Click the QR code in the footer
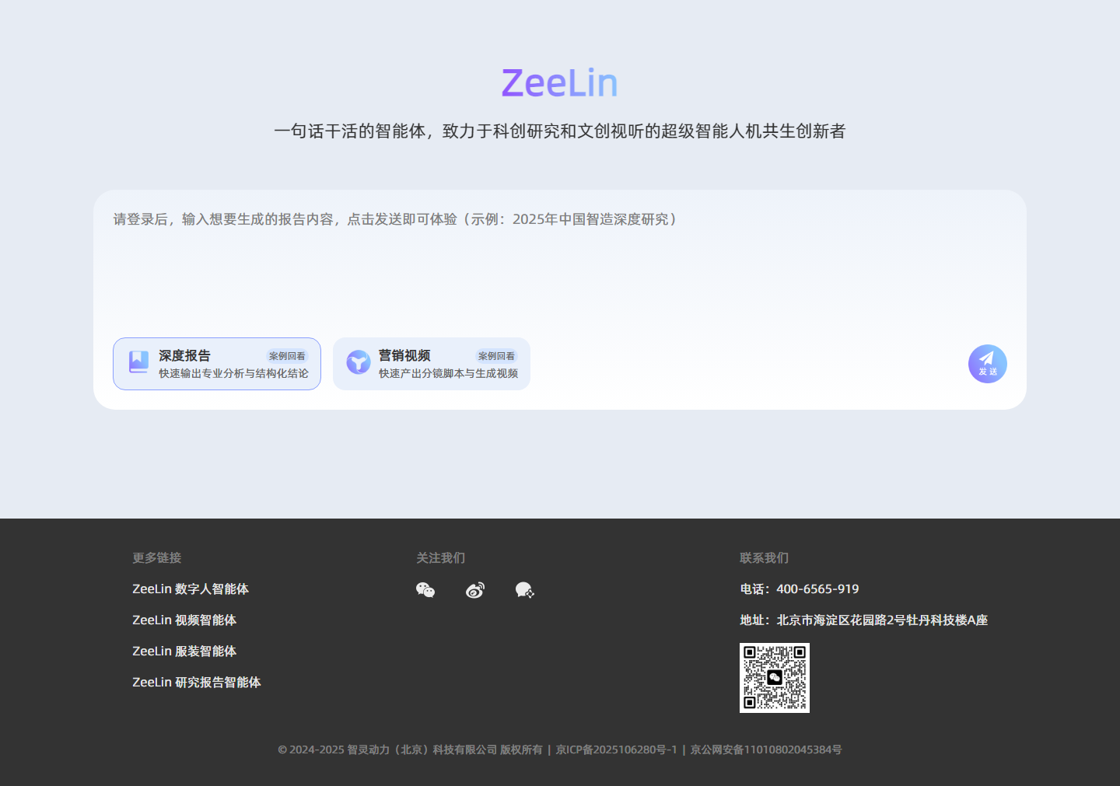This screenshot has height=786, width=1120. (x=774, y=677)
